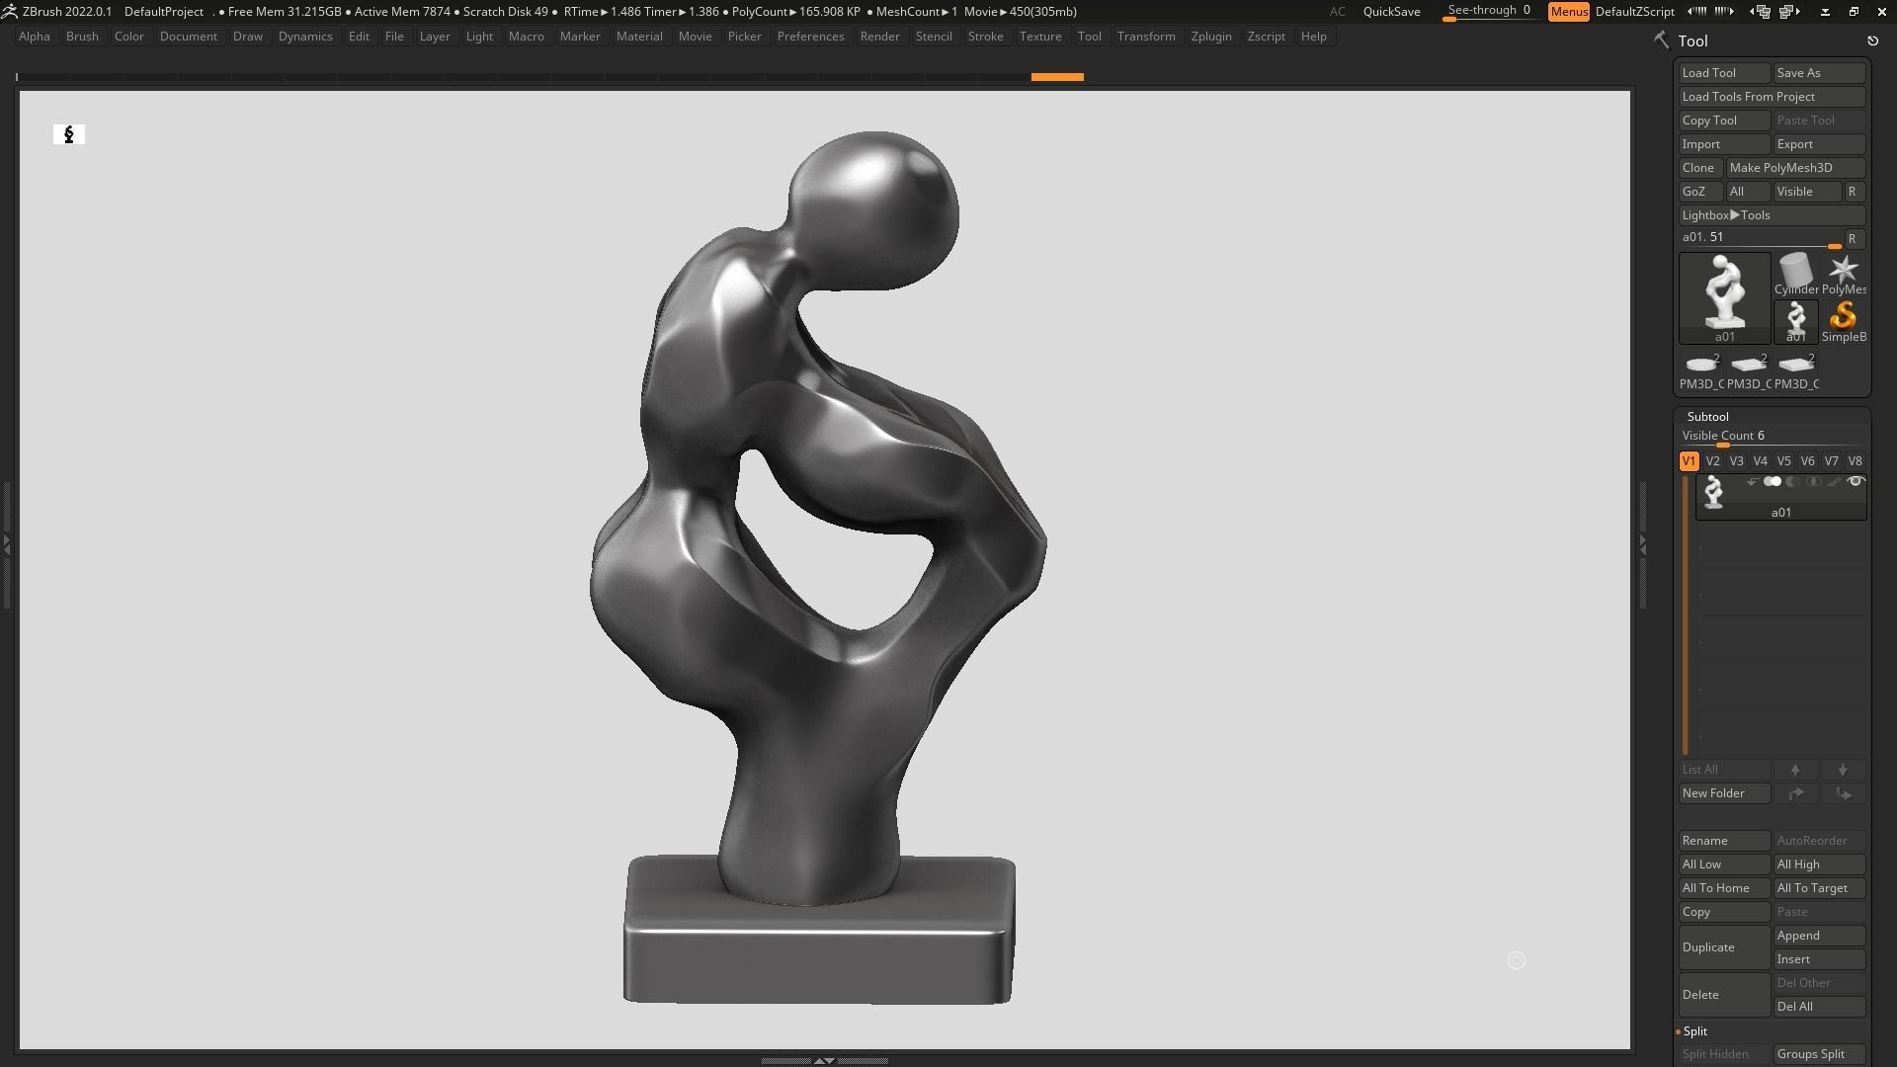
Task: Click the ZBrush logo icon in title bar
Action: point(9,11)
